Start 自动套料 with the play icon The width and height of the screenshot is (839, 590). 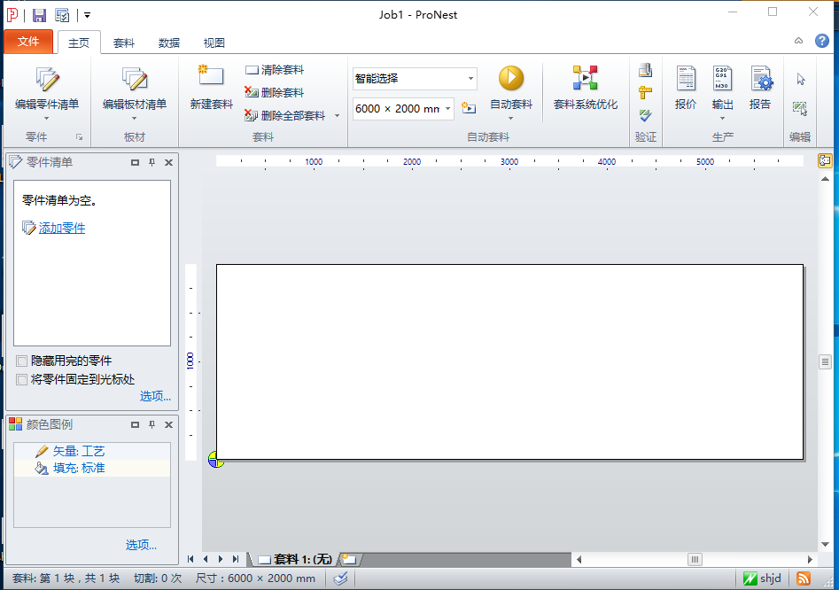click(x=511, y=79)
